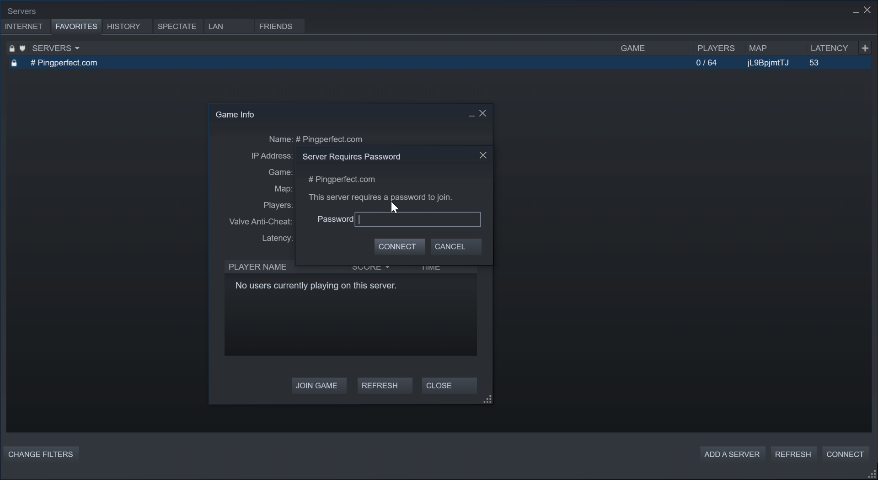
Task: Click the plus icon beside the LATENCY column
Action: 865,48
